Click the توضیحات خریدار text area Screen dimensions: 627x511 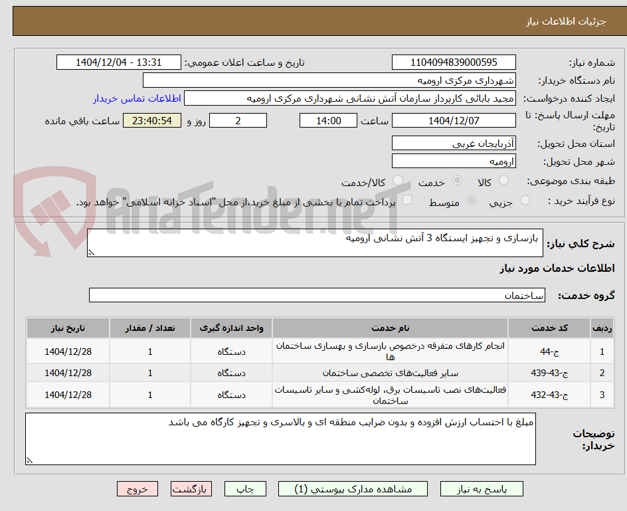280,439
